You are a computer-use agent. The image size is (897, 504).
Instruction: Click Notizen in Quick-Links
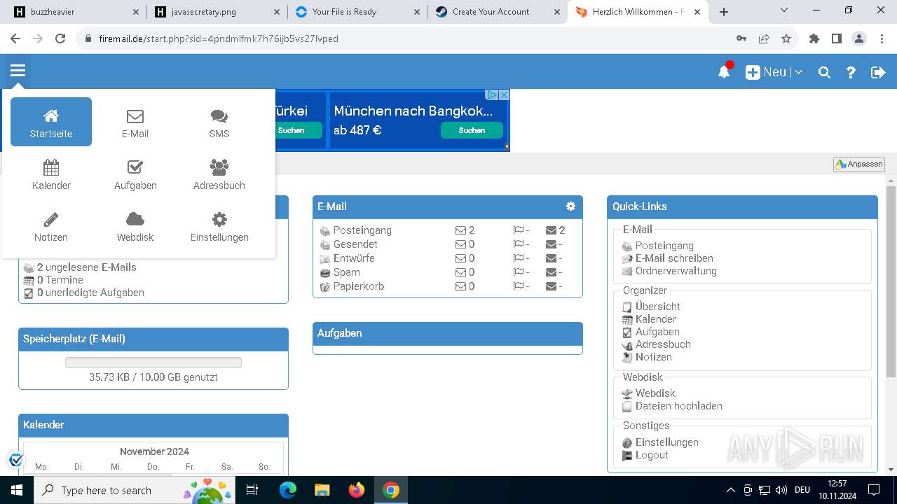[x=653, y=357]
